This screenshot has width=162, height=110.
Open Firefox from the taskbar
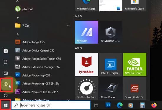[154, 105]
